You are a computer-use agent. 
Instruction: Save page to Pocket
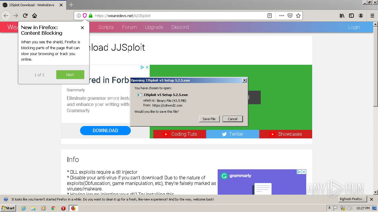tap(290, 16)
